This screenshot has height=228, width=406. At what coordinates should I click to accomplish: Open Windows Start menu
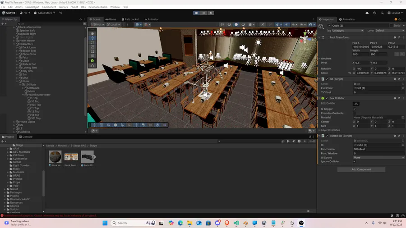click(x=105, y=223)
